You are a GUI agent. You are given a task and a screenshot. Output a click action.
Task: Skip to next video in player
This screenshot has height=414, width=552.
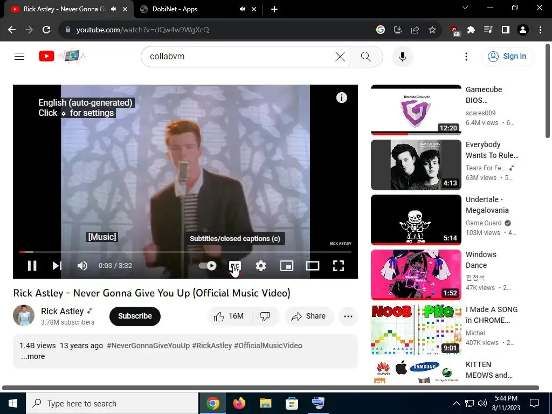(x=57, y=266)
